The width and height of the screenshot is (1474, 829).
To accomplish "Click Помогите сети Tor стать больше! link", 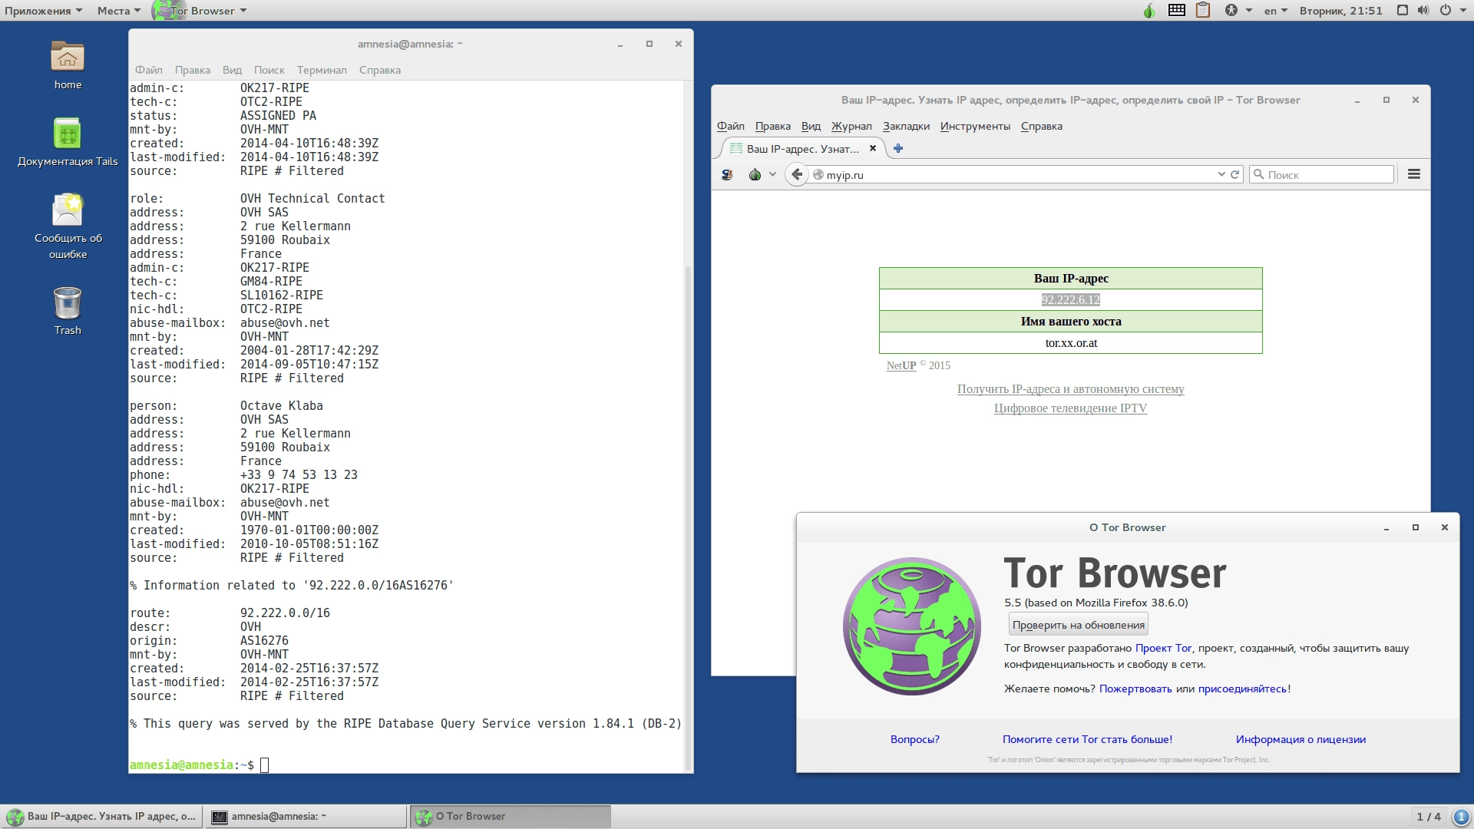I will pyautogui.click(x=1087, y=739).
